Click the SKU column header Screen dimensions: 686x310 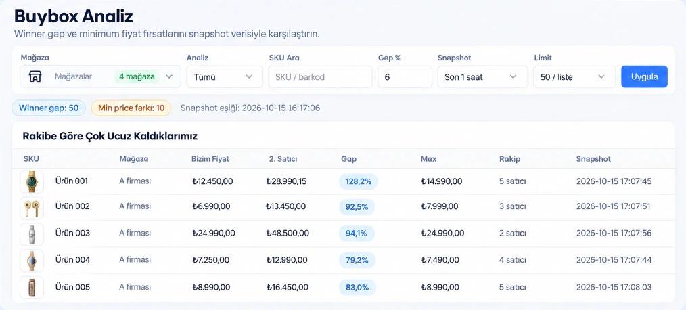(x=31, y=159)
